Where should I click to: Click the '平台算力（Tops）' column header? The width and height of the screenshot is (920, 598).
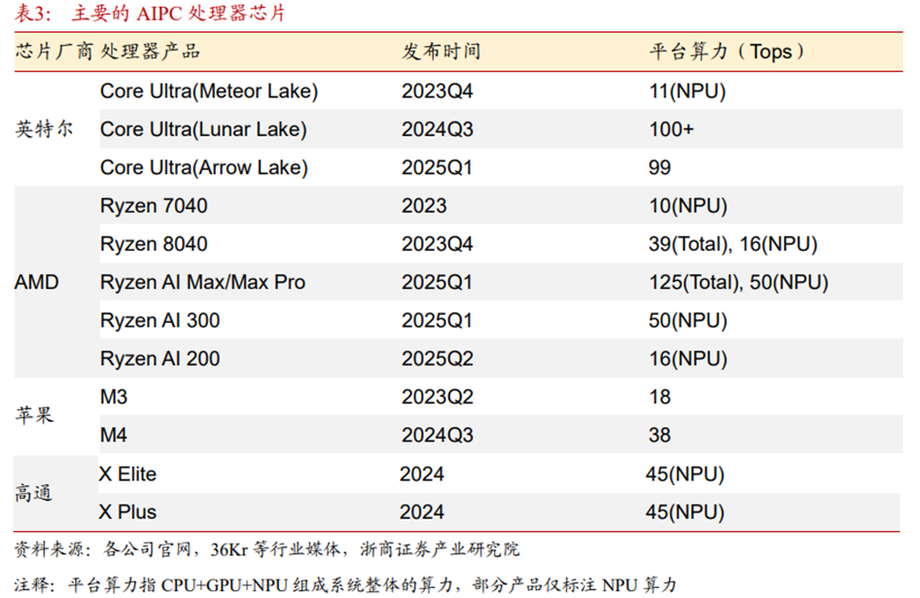click(726, 52)
